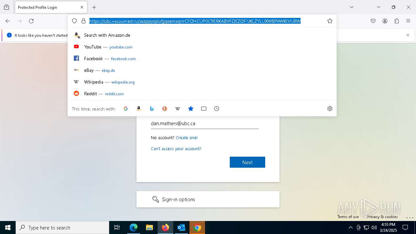416x234 pixels.
Task: Search this time with Google
Action: pos(126,109)
